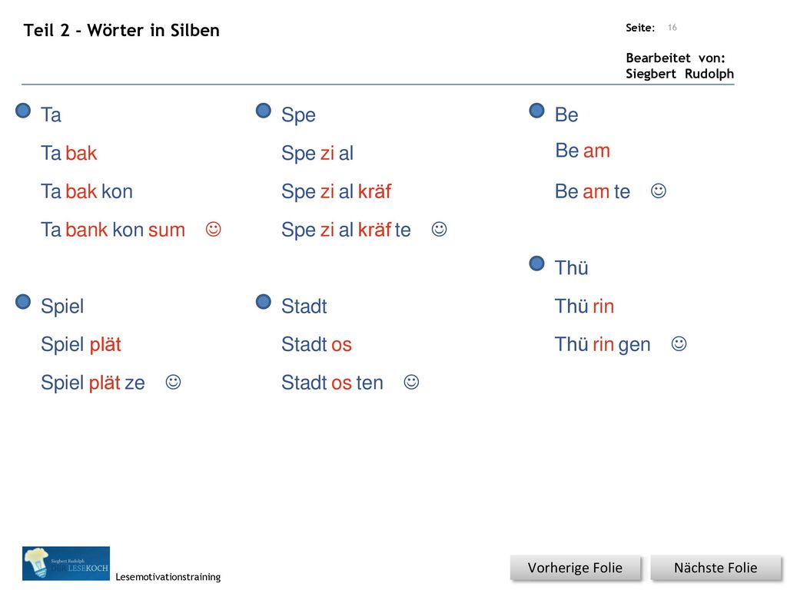
Task: Click the blue bullet beside Be
Action: point(537,111)
